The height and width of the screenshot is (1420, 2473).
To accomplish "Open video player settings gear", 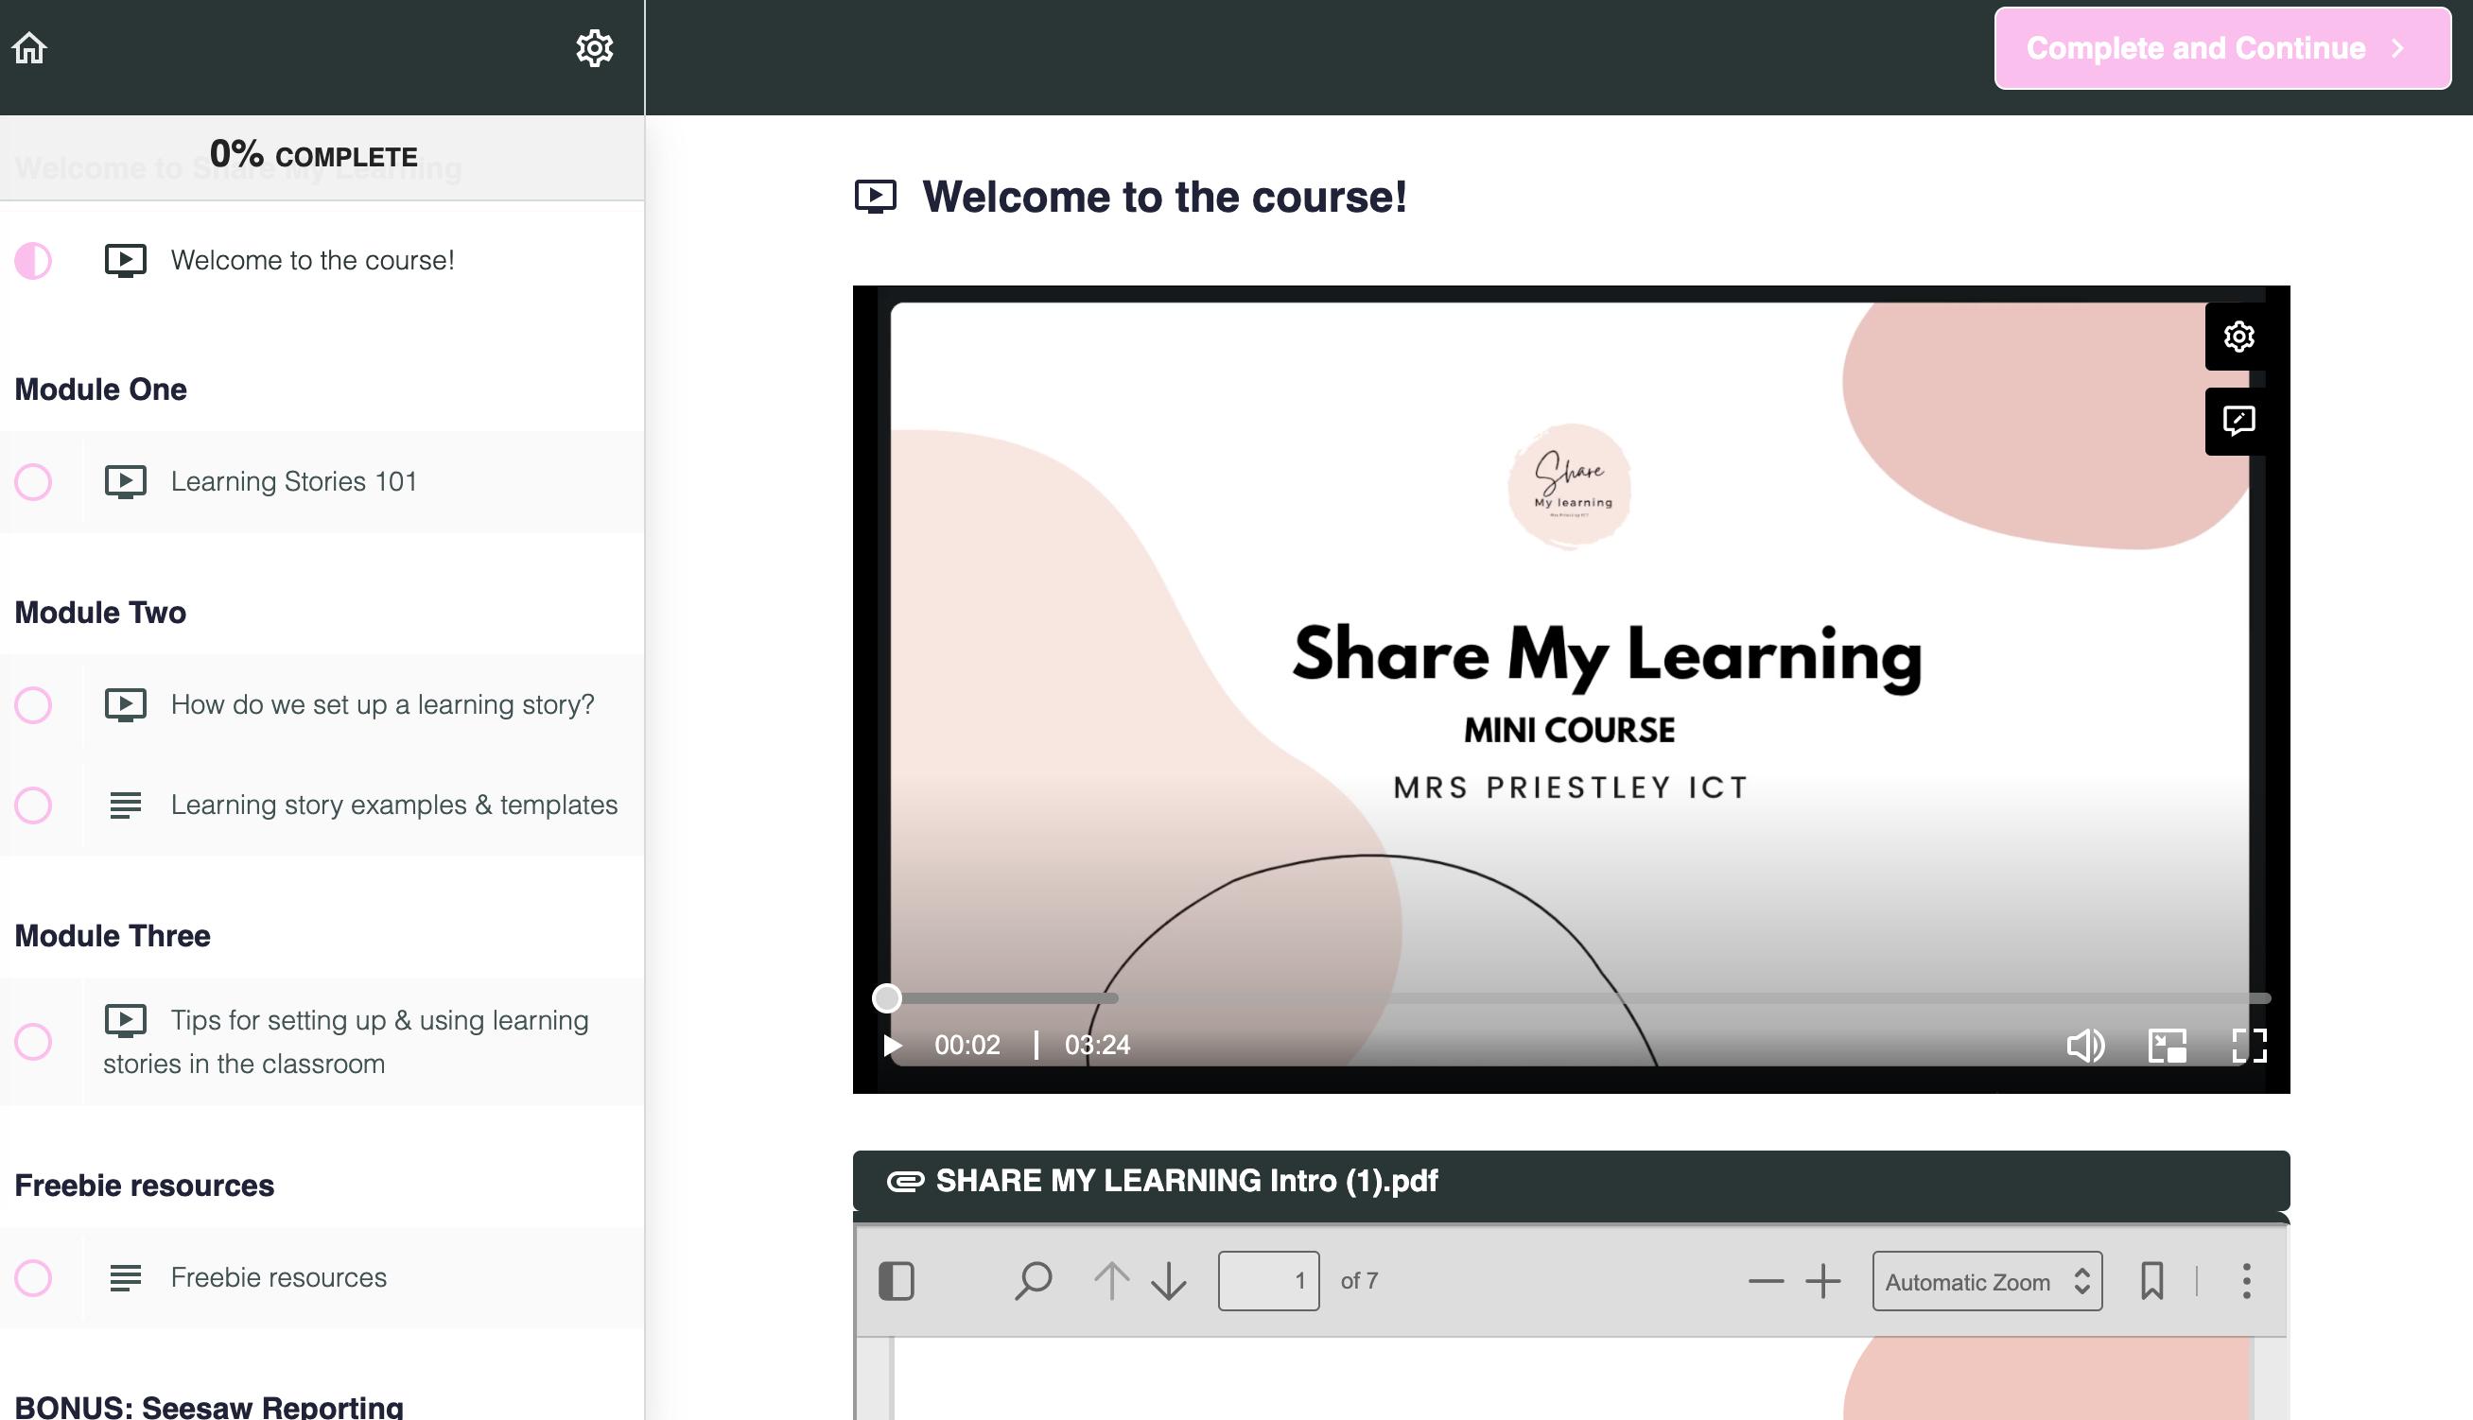I will click(2238, 337).
